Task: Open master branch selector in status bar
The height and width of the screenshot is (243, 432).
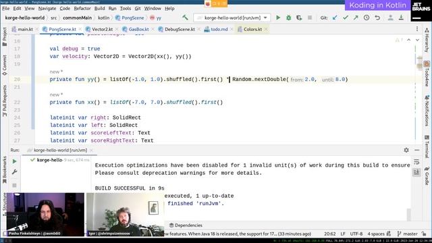Action: pyautogui.click(x=407, y=234)
